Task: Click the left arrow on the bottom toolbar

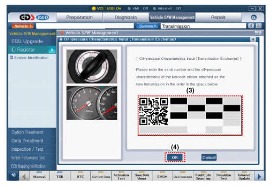Action: [x=24, y=177]
